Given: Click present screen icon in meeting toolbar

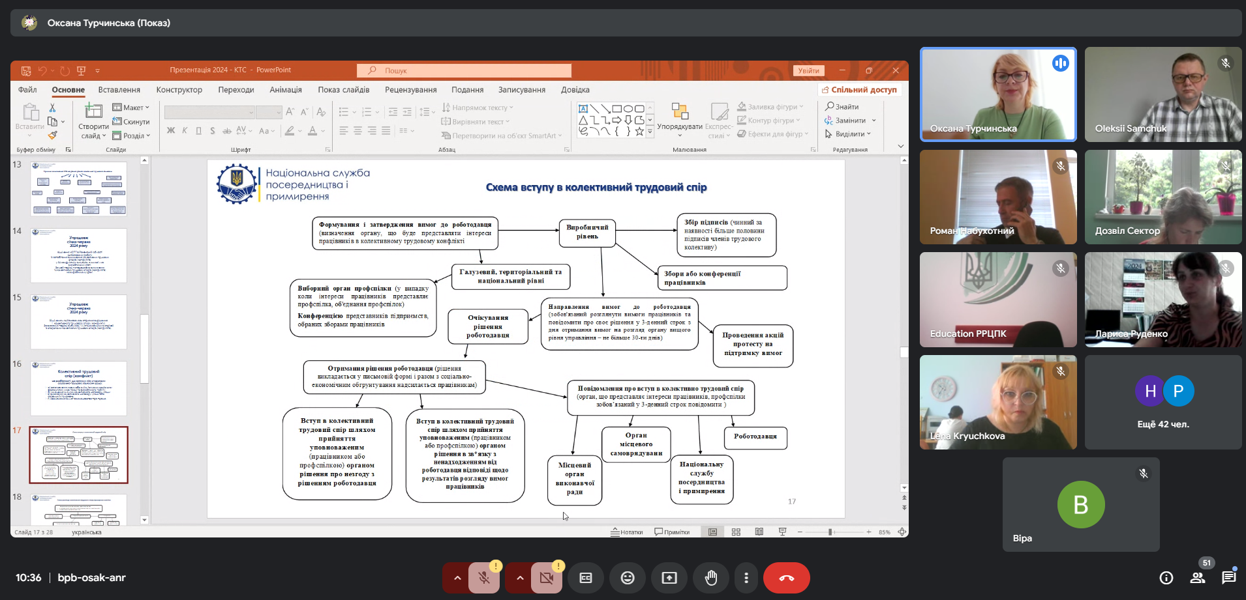Looking at the screenshot, I should tap(669, 578).
